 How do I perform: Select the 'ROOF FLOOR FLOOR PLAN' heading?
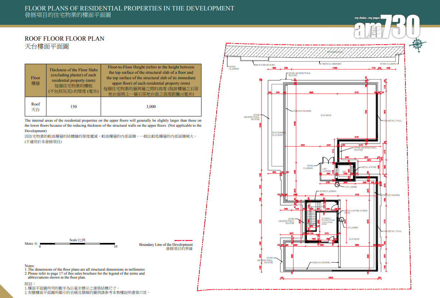[64, 39]
